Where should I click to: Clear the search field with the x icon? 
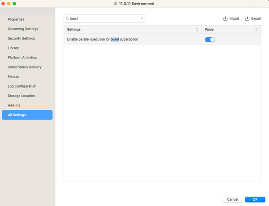142,19
